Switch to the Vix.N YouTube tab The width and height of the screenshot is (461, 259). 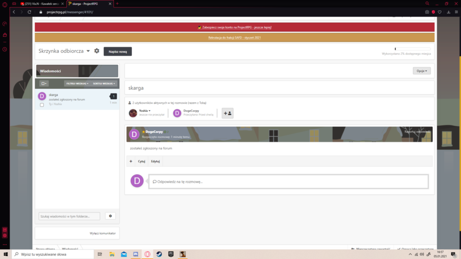click(42, 4)
